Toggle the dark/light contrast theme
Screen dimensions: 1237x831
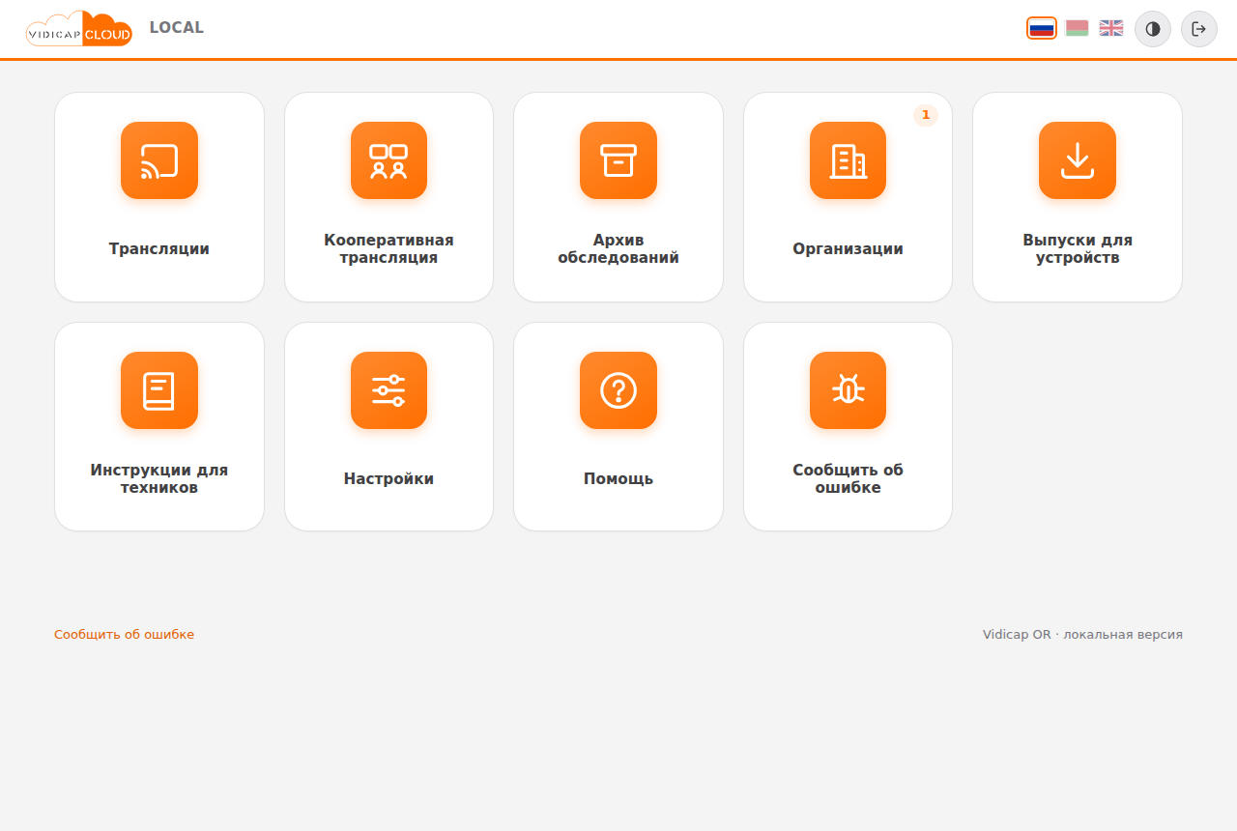pos(1153,29)
